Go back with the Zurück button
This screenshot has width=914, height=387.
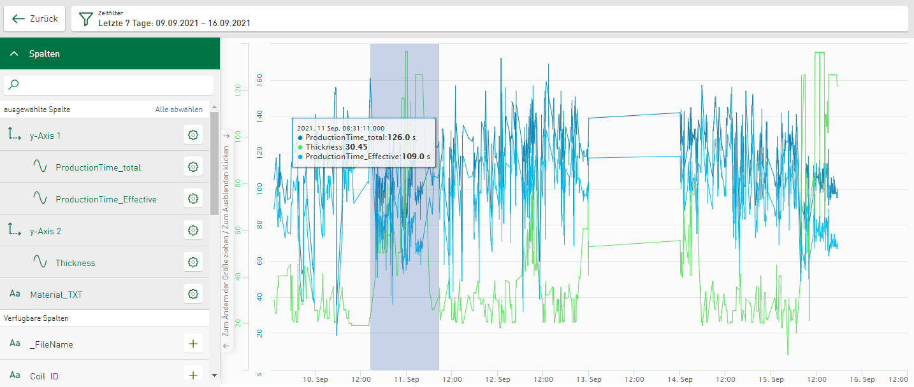pyautogui.click(x=34, y=19)
